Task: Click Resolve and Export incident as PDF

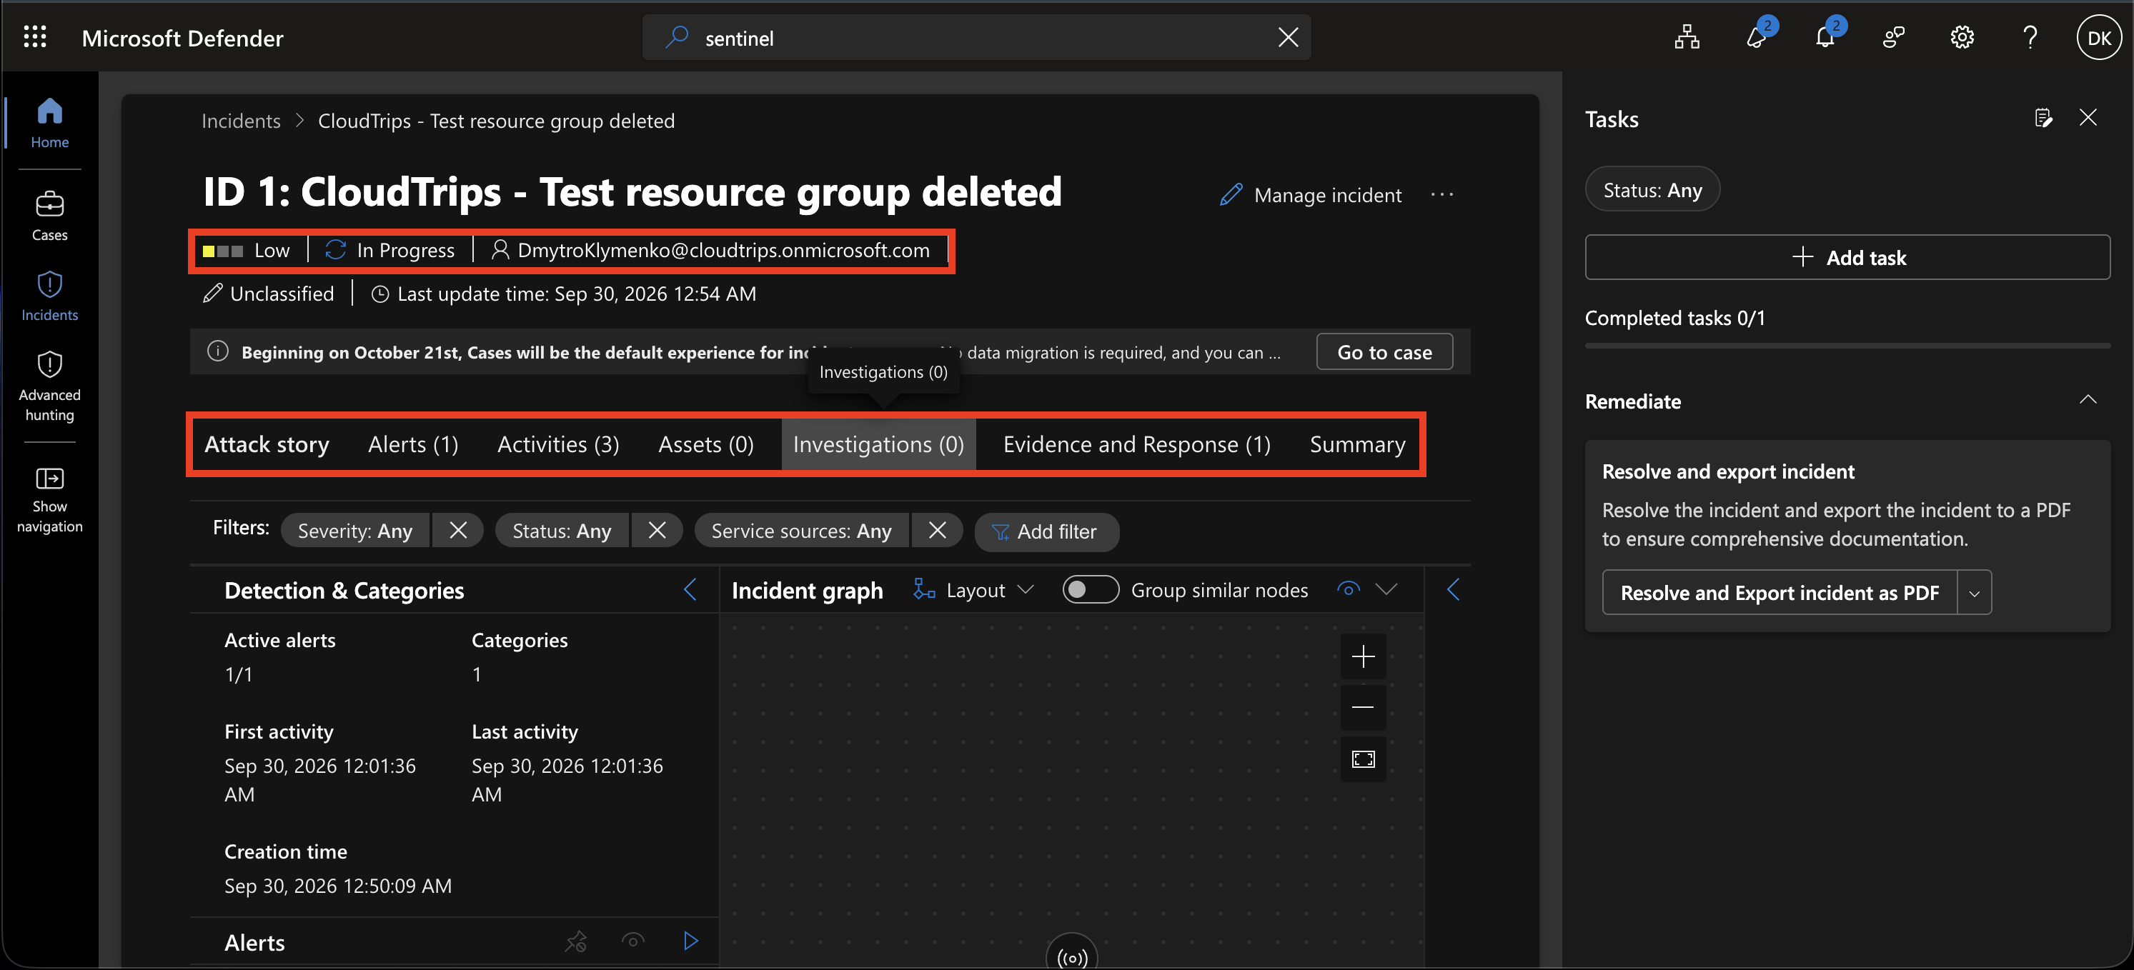Action: (x=1780, y=593)
